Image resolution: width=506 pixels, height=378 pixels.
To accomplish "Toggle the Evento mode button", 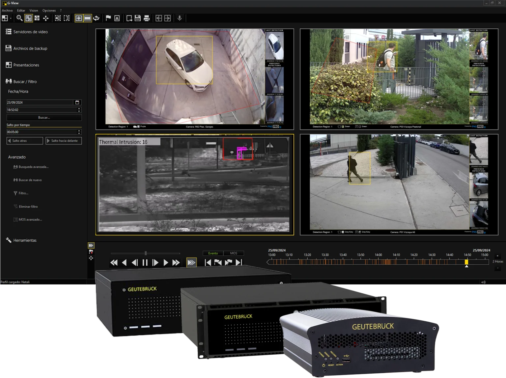I will pyautogui.click(x=213, y=253).
